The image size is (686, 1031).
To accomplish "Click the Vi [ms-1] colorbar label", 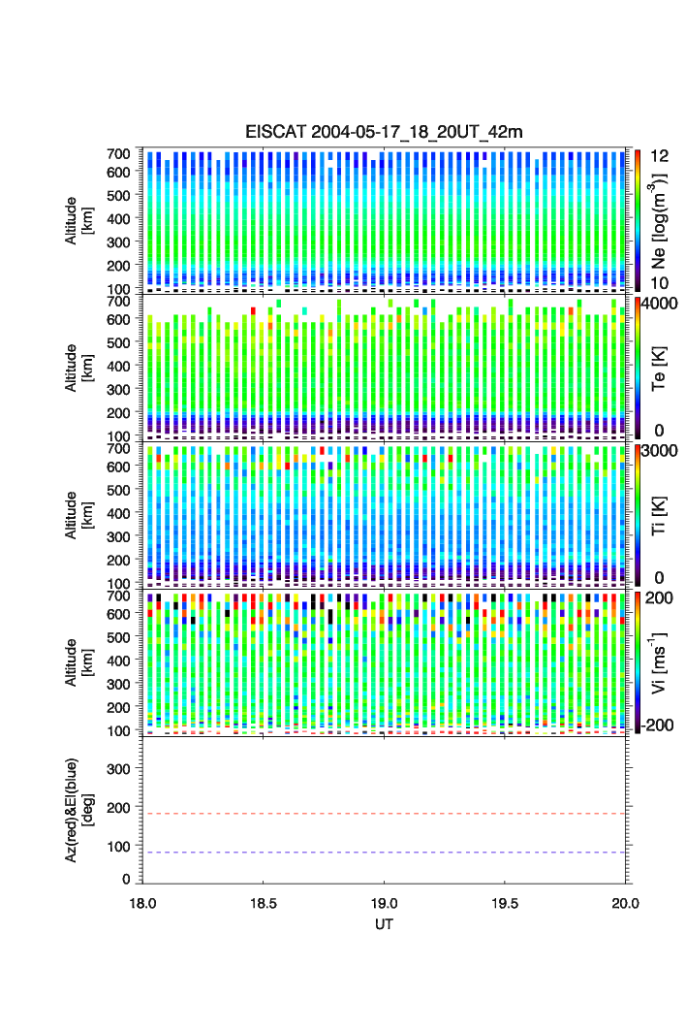I will click(x=659, y=660).
